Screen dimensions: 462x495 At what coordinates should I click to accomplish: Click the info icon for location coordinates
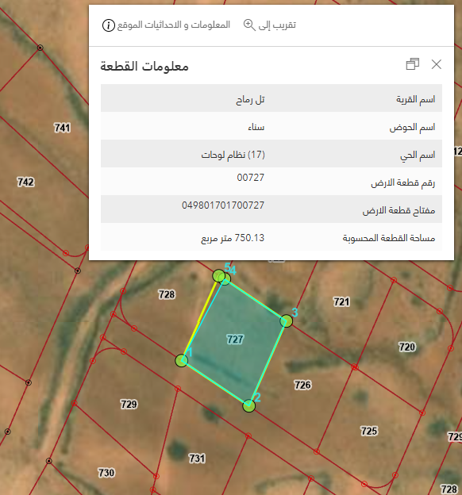[109, 25]
